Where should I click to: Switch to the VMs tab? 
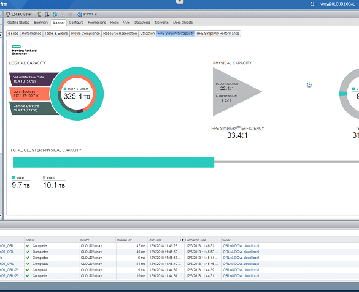point(126,23)
